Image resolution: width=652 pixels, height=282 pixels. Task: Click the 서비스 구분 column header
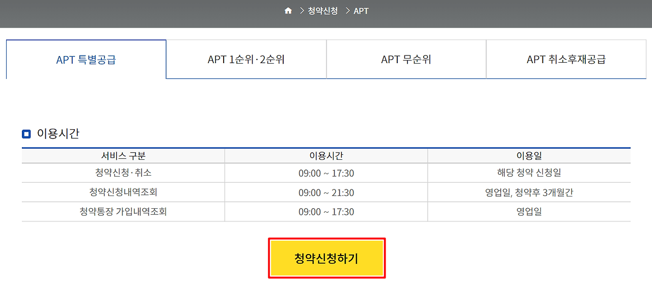coord(123,156)
